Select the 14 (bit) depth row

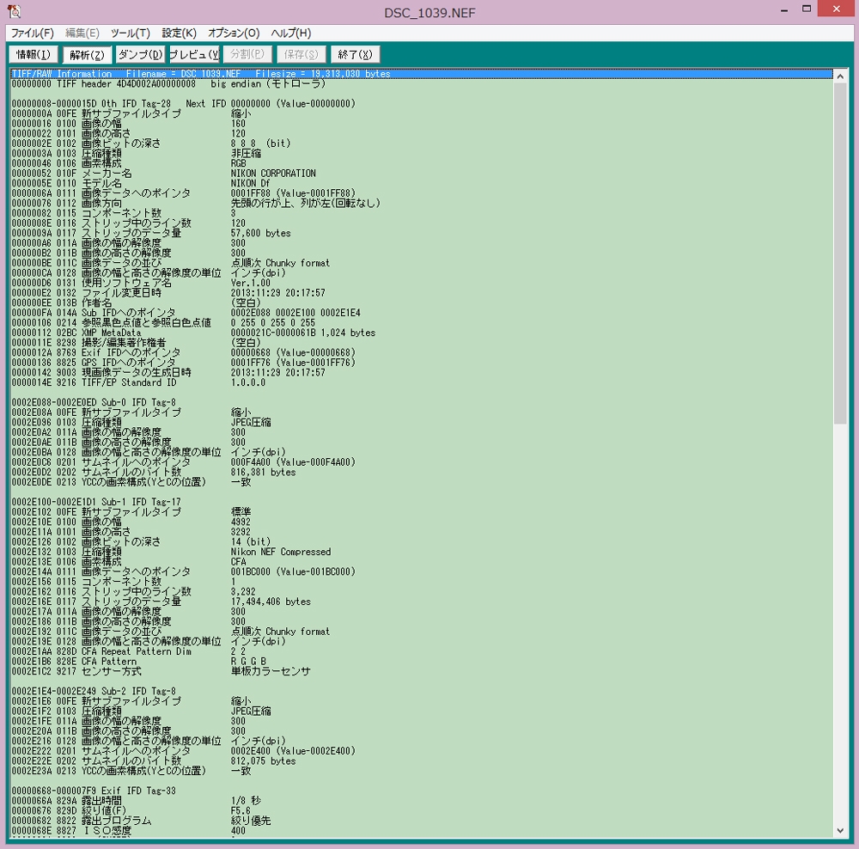421,541
